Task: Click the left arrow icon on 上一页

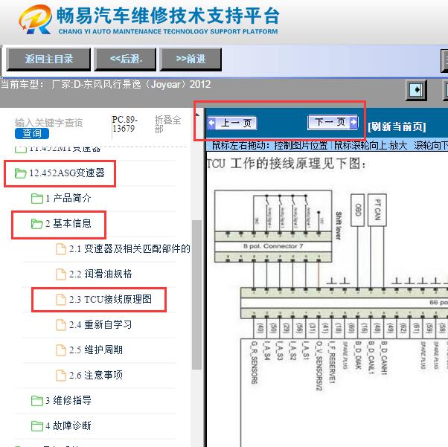Action: pos(211,123)
